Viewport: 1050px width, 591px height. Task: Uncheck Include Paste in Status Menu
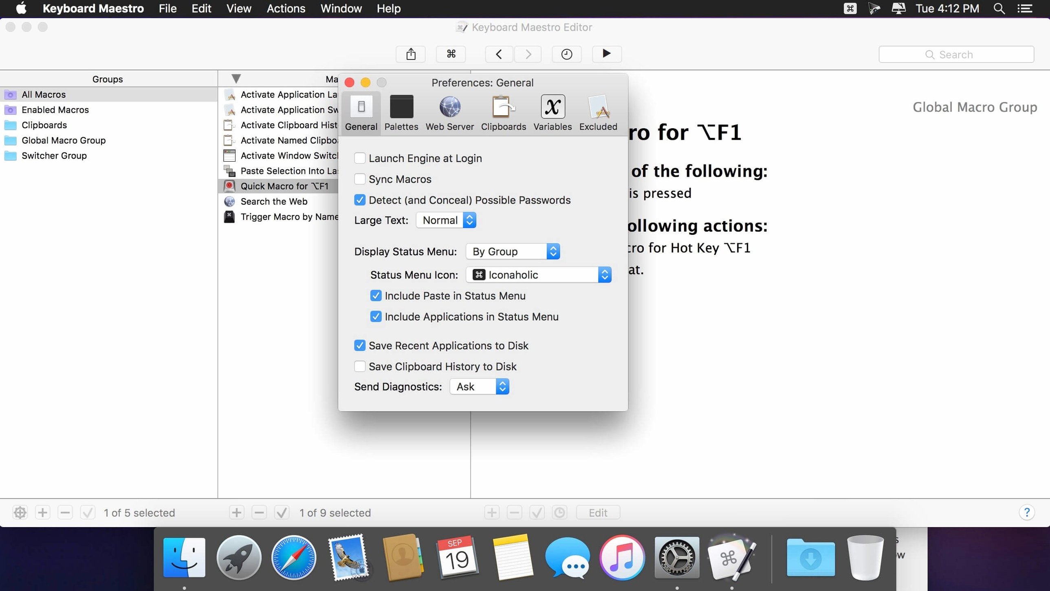pos(376,296)
